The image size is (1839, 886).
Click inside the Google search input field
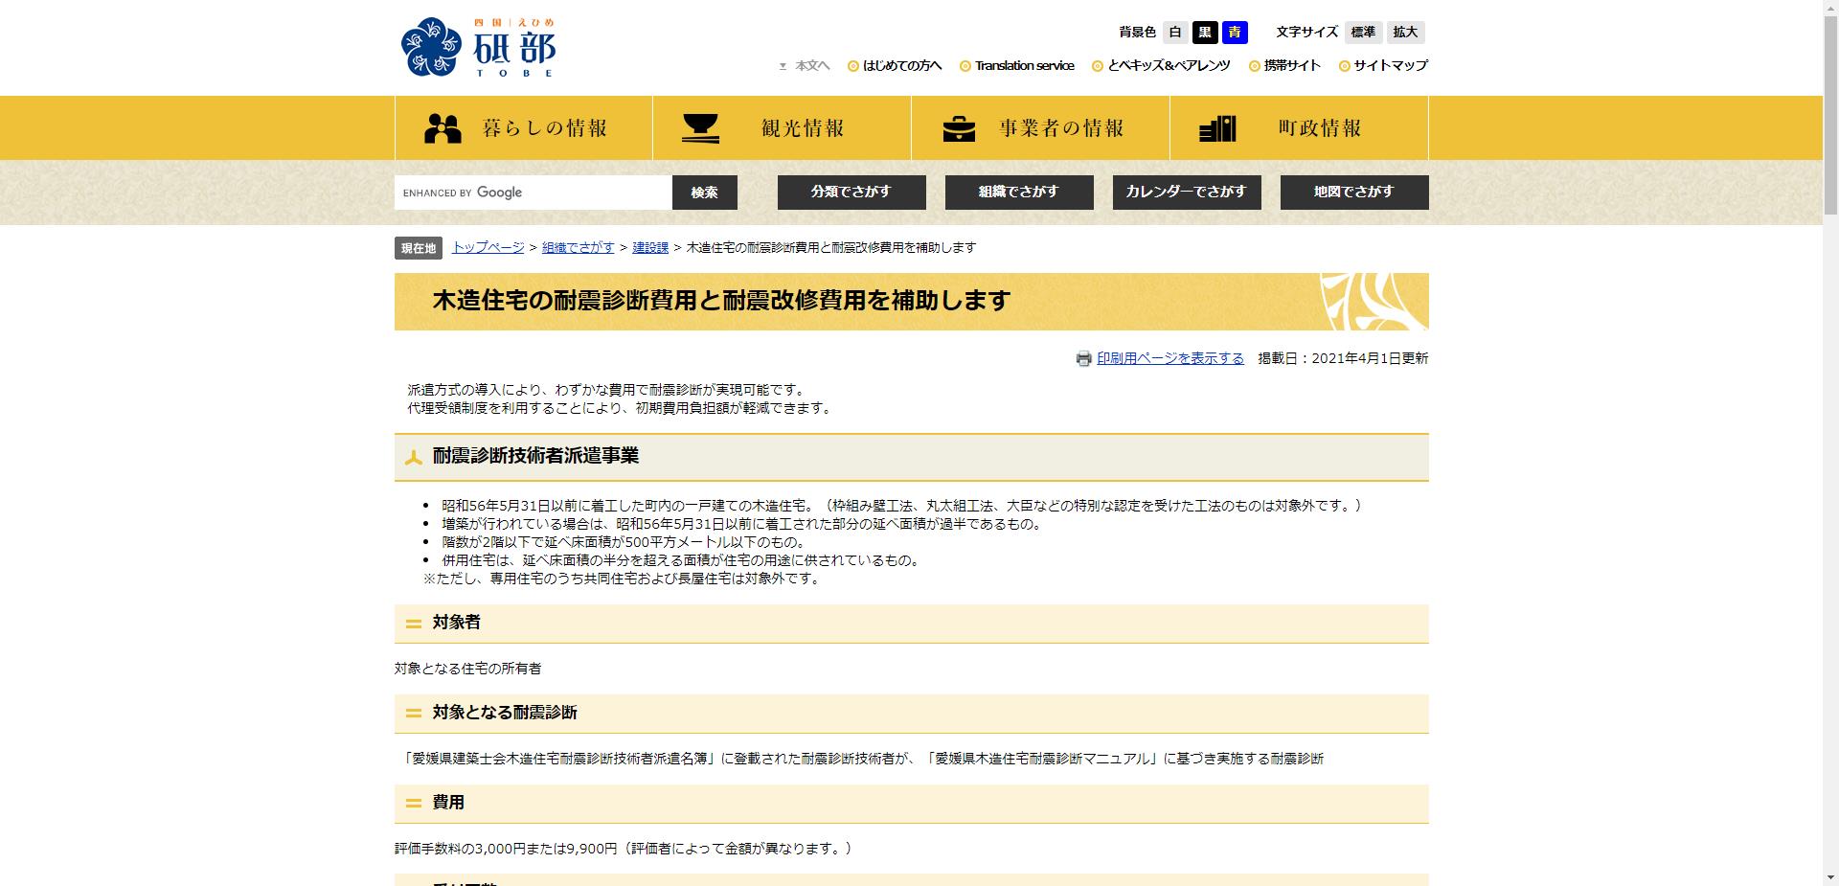point(575,192)
